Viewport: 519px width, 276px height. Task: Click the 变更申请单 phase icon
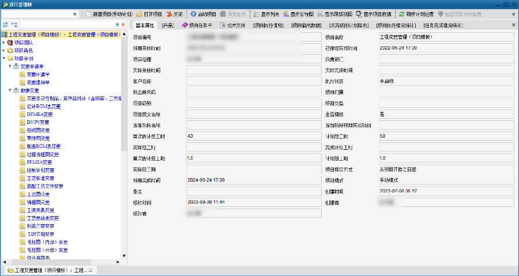click(16, 66)
